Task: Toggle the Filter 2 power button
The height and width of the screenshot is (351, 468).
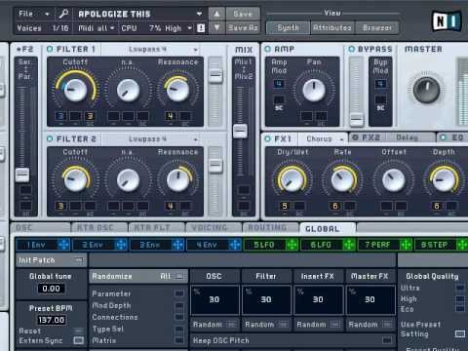Action: 50,138
